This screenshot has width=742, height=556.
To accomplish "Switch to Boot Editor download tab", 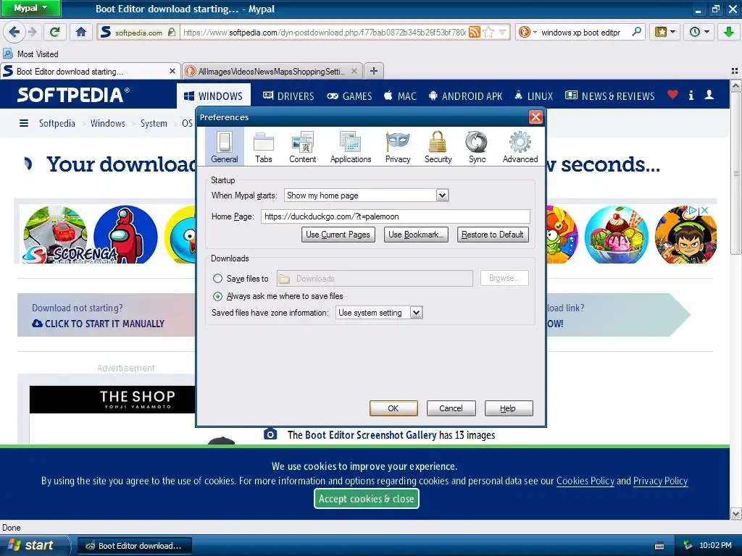I will 90,72.
